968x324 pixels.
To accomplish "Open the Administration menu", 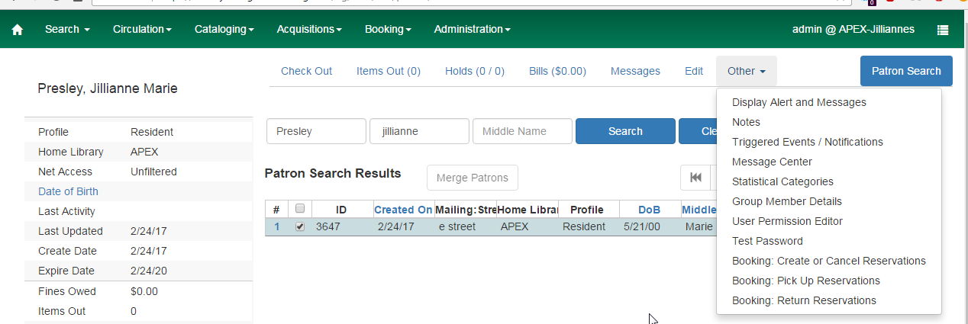I will coord(472,29).
